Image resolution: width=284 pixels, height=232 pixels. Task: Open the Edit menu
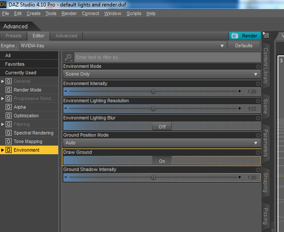pyautogui.click(x=18, y=14)
